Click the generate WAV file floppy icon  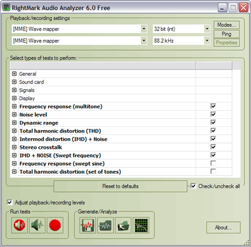(x=88, y=225)
